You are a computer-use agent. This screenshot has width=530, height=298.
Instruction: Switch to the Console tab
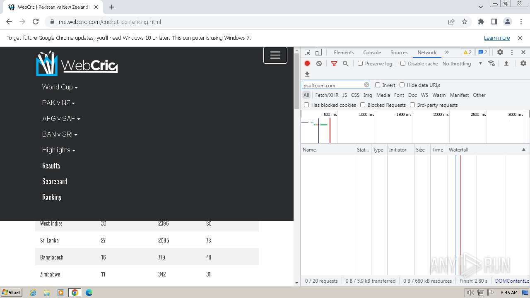pyautogui.click(x=372, y=53)
